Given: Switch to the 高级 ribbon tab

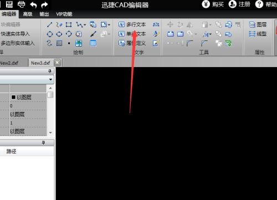Looking at the screenshot, I should coord(28,14).
